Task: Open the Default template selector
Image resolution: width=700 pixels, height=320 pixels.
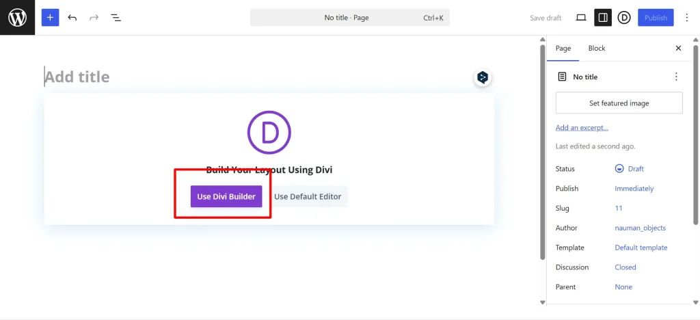Action: (641, 248)
